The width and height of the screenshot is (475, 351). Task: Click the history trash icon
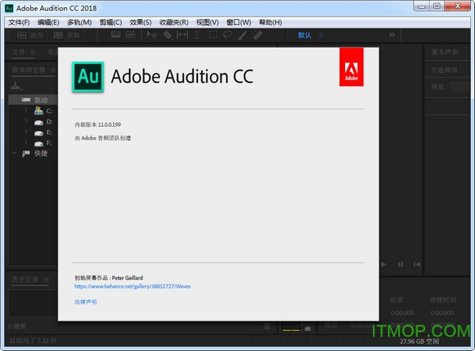click(267, 326)
